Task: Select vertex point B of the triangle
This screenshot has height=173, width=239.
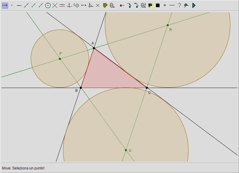Action: click(x=81, y=88)
